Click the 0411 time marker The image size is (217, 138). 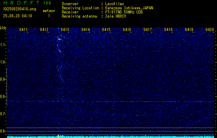pyautogui.click(x=23, y=30)
